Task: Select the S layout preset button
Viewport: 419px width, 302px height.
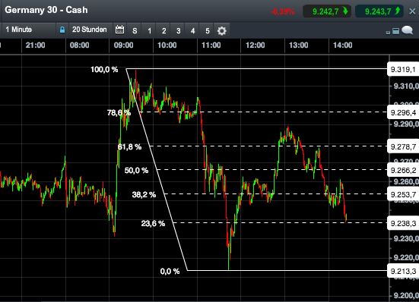Action: (135, 30)
